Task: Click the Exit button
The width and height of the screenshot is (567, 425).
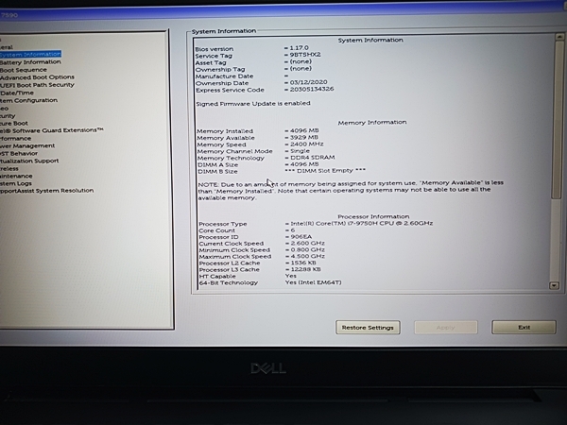Action: click(x=524, y=328)
